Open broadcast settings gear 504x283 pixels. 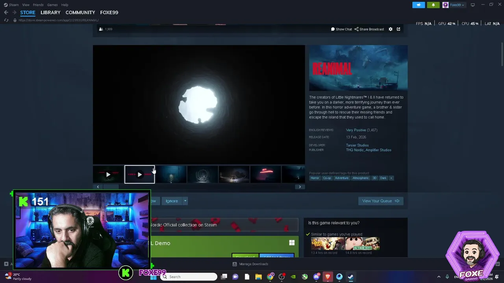[391, 29]
